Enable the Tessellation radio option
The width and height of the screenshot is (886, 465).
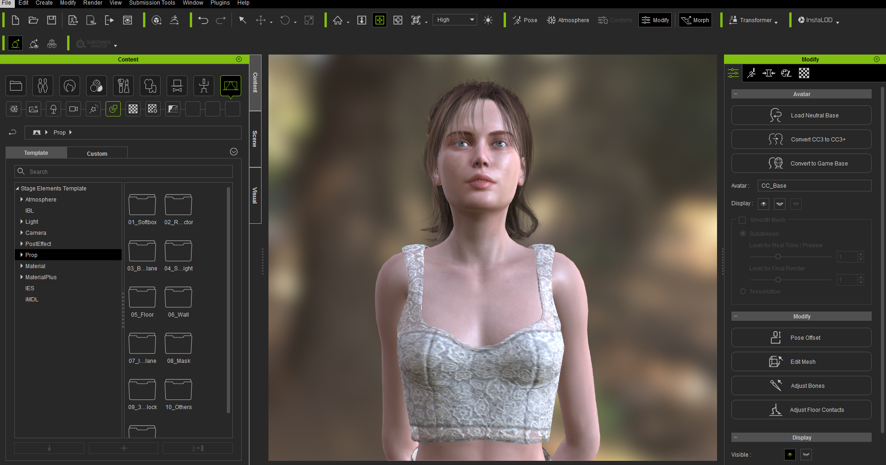742,291
